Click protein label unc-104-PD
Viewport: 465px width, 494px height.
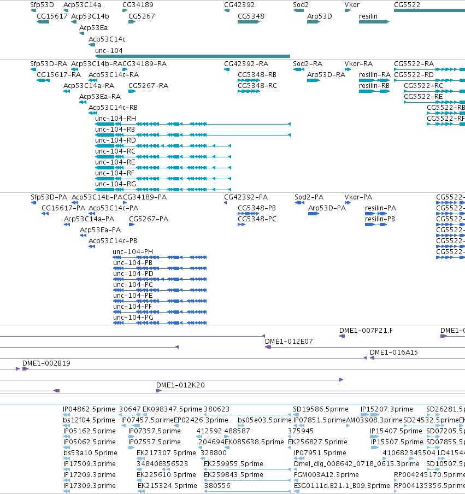(x=133, y=274)
